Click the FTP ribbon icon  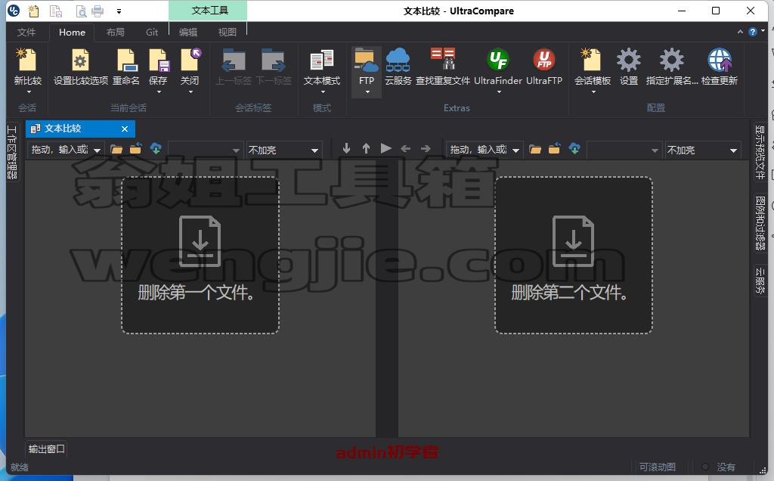click(367, 61)
